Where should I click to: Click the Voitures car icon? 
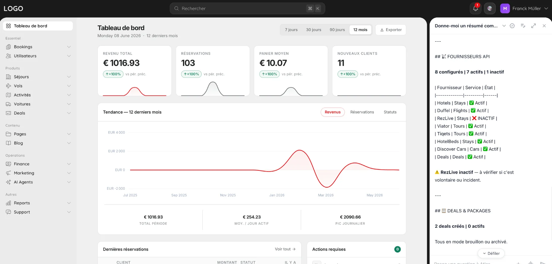(8, 104)
